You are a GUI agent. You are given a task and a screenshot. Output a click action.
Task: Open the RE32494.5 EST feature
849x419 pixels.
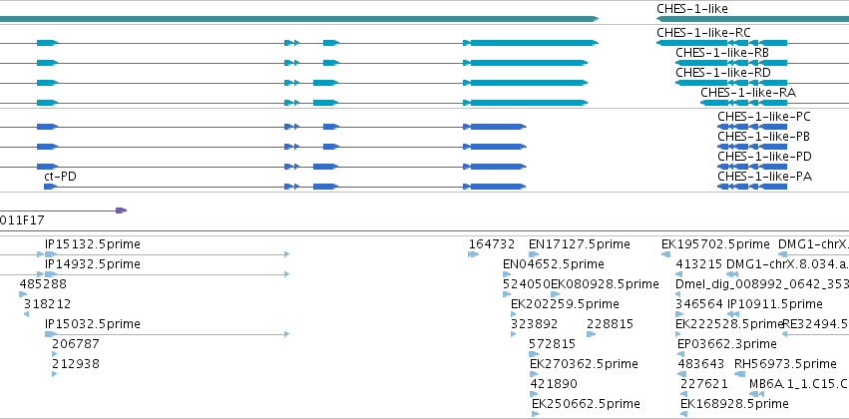[x=816, y=324]
